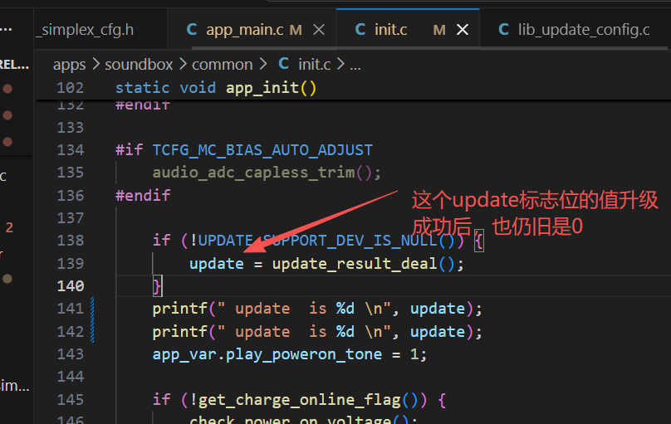Viewport: 671px width, 424px height.
Task: Select the soundbox breadcrumb segment
Action: (x=139, y=65)
